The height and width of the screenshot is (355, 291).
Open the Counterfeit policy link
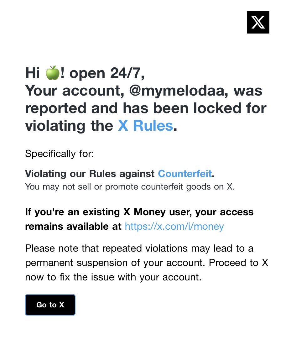click(x=185, y=174)
